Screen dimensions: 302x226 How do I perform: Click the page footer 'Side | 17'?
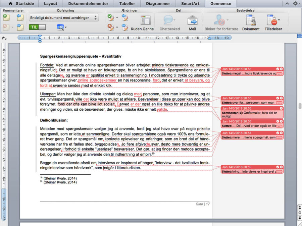coord(203,204)
